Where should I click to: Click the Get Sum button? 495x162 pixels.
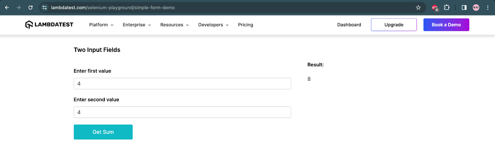(103, 132)
